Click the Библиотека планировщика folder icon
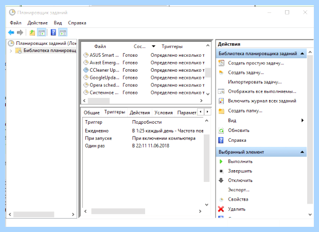The image size is (319, 232). click(x=19, y=51)
